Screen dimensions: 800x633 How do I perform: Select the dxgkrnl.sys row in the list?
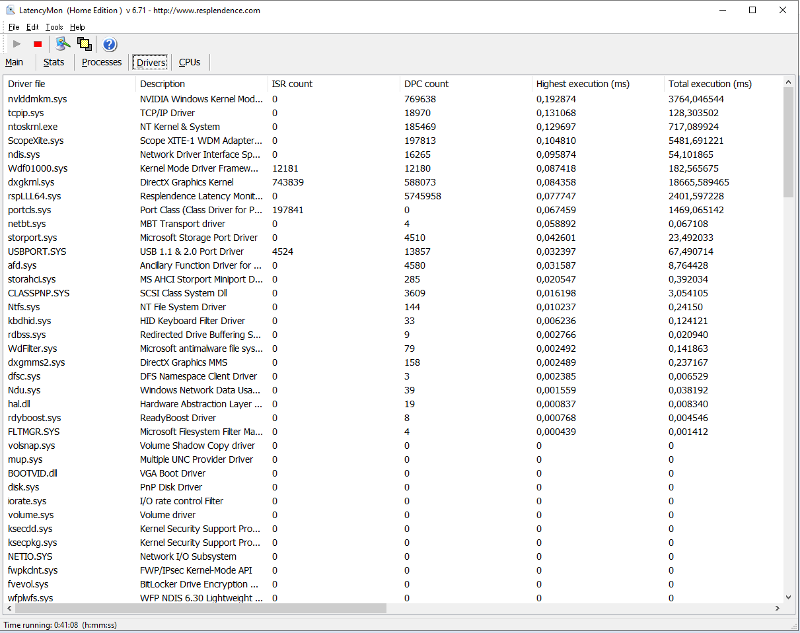pos(31,182)
